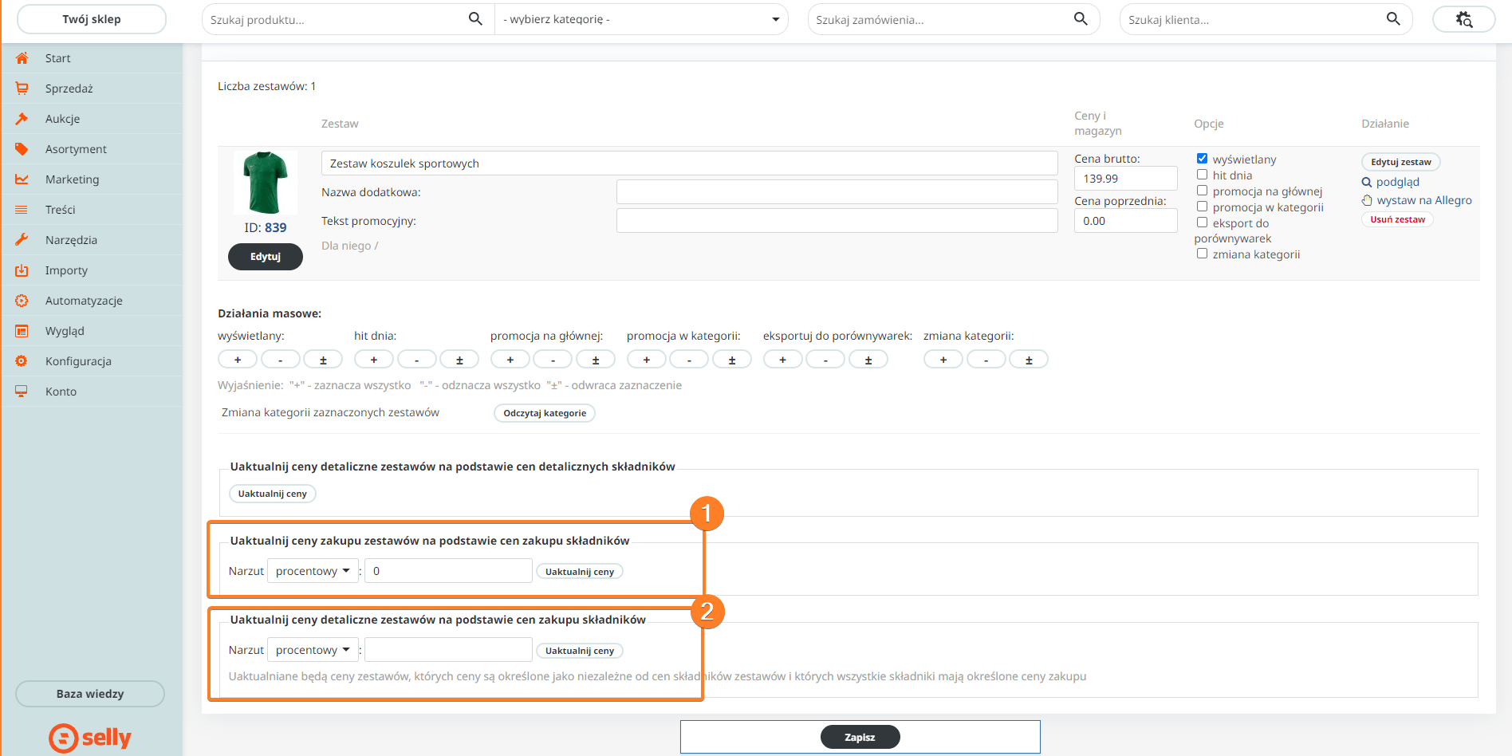
Task: Expand Narzut dropdown for retail price from purchase
Action: [313, 650]
